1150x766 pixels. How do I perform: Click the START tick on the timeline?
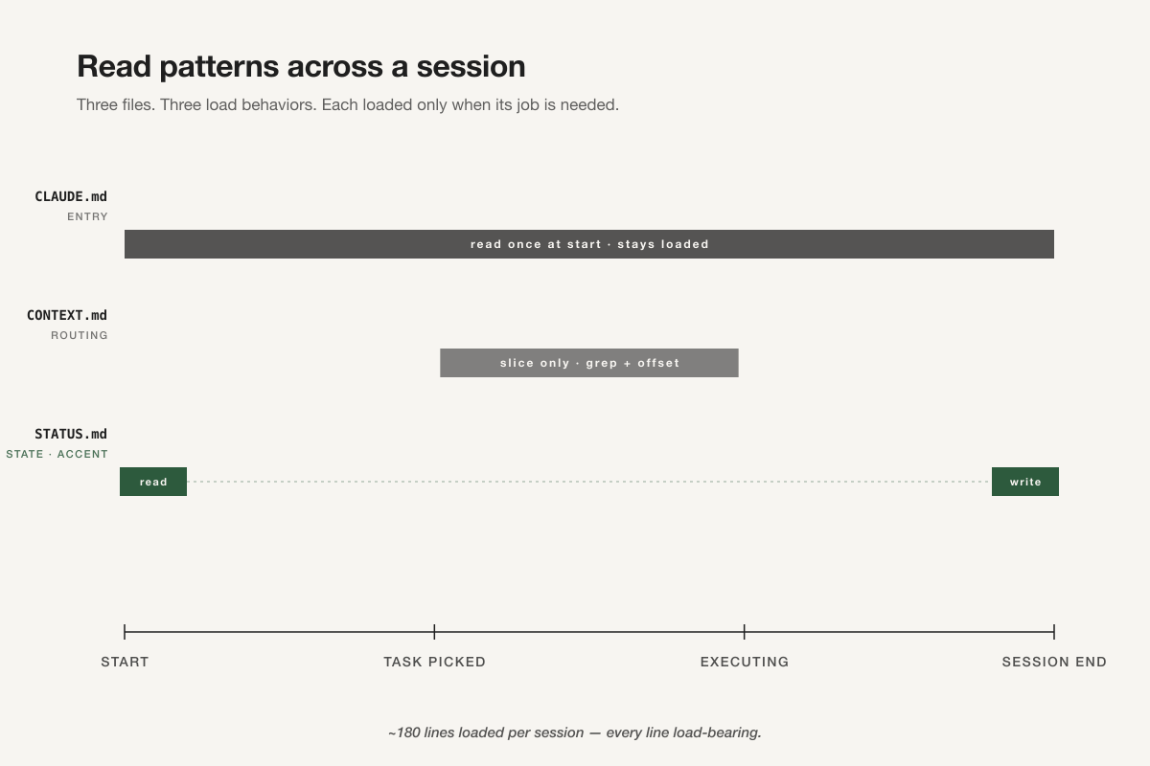click(x=125, y=632)
